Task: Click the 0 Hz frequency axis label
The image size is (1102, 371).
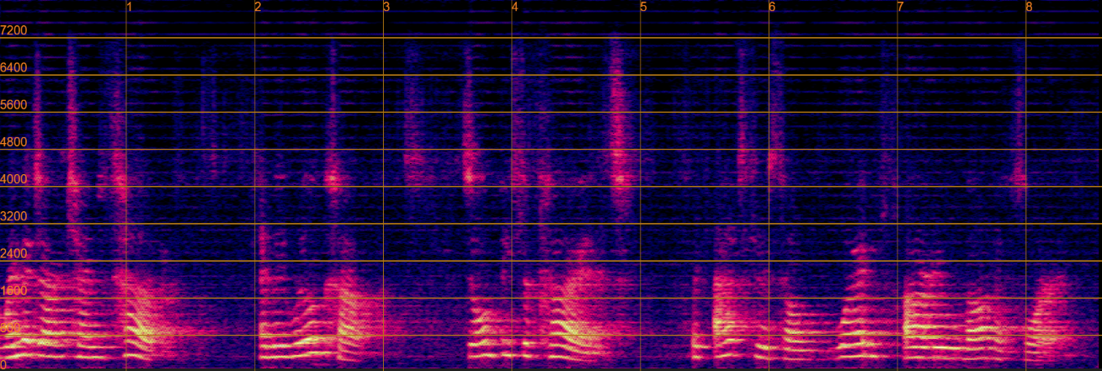Action: click(x=4, y=364)
